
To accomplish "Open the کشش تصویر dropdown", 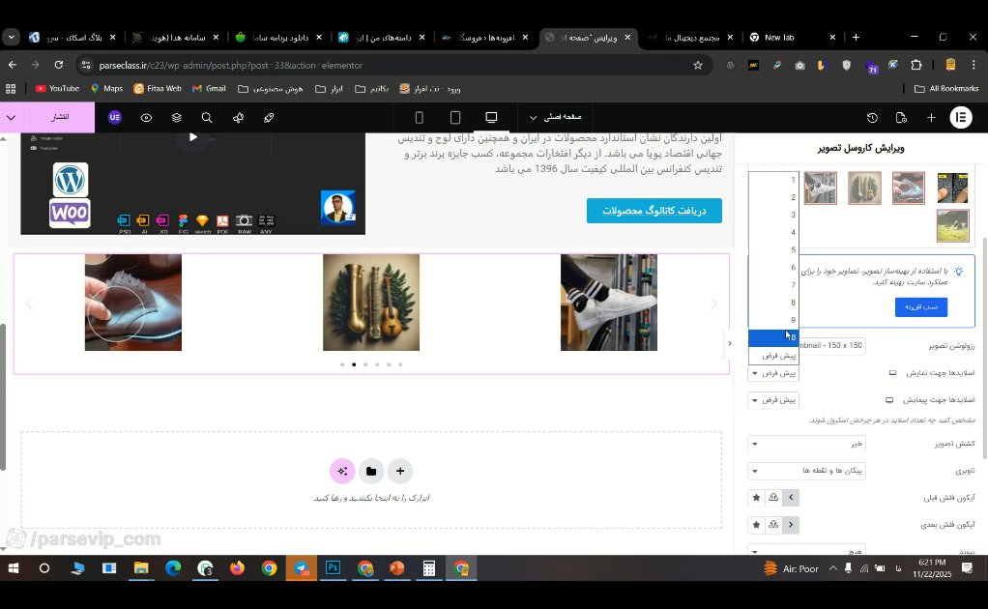I will 806,444.
